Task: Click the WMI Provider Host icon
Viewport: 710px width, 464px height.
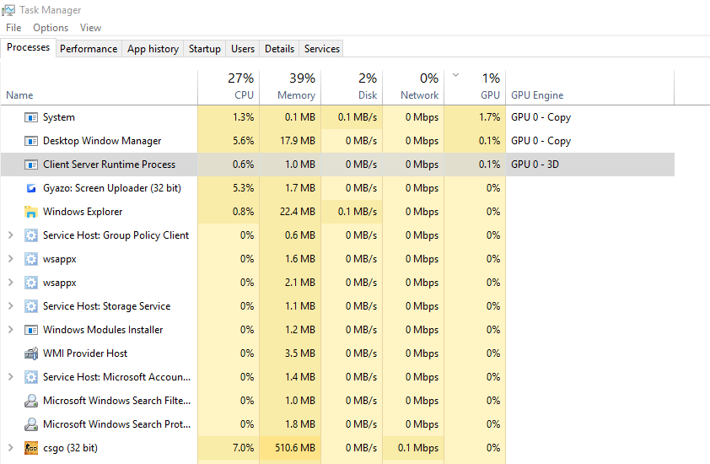Action: 31,353
